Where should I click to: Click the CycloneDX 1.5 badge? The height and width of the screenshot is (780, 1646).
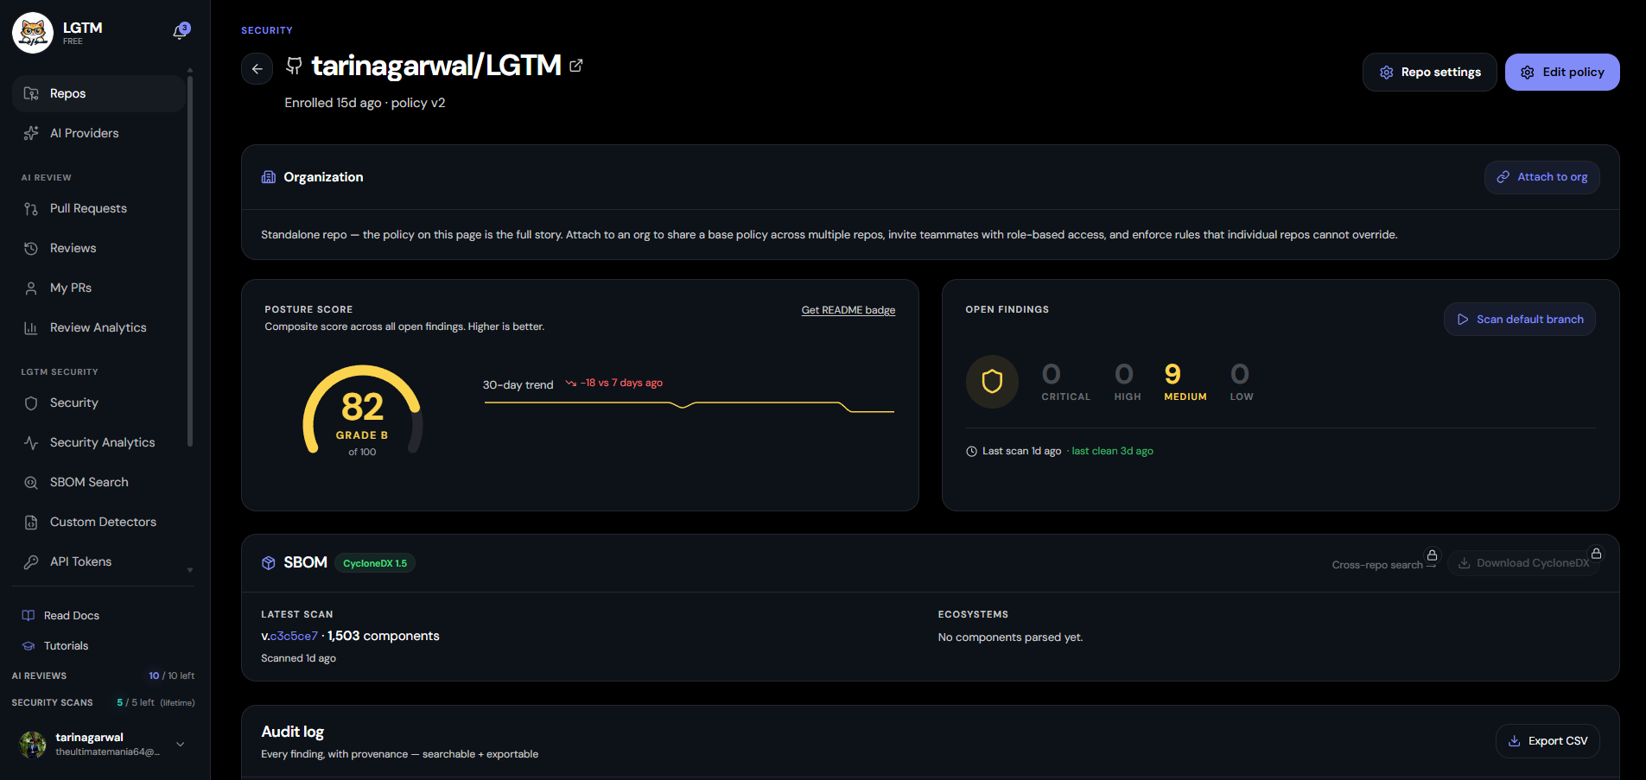(x=375, y=563)
